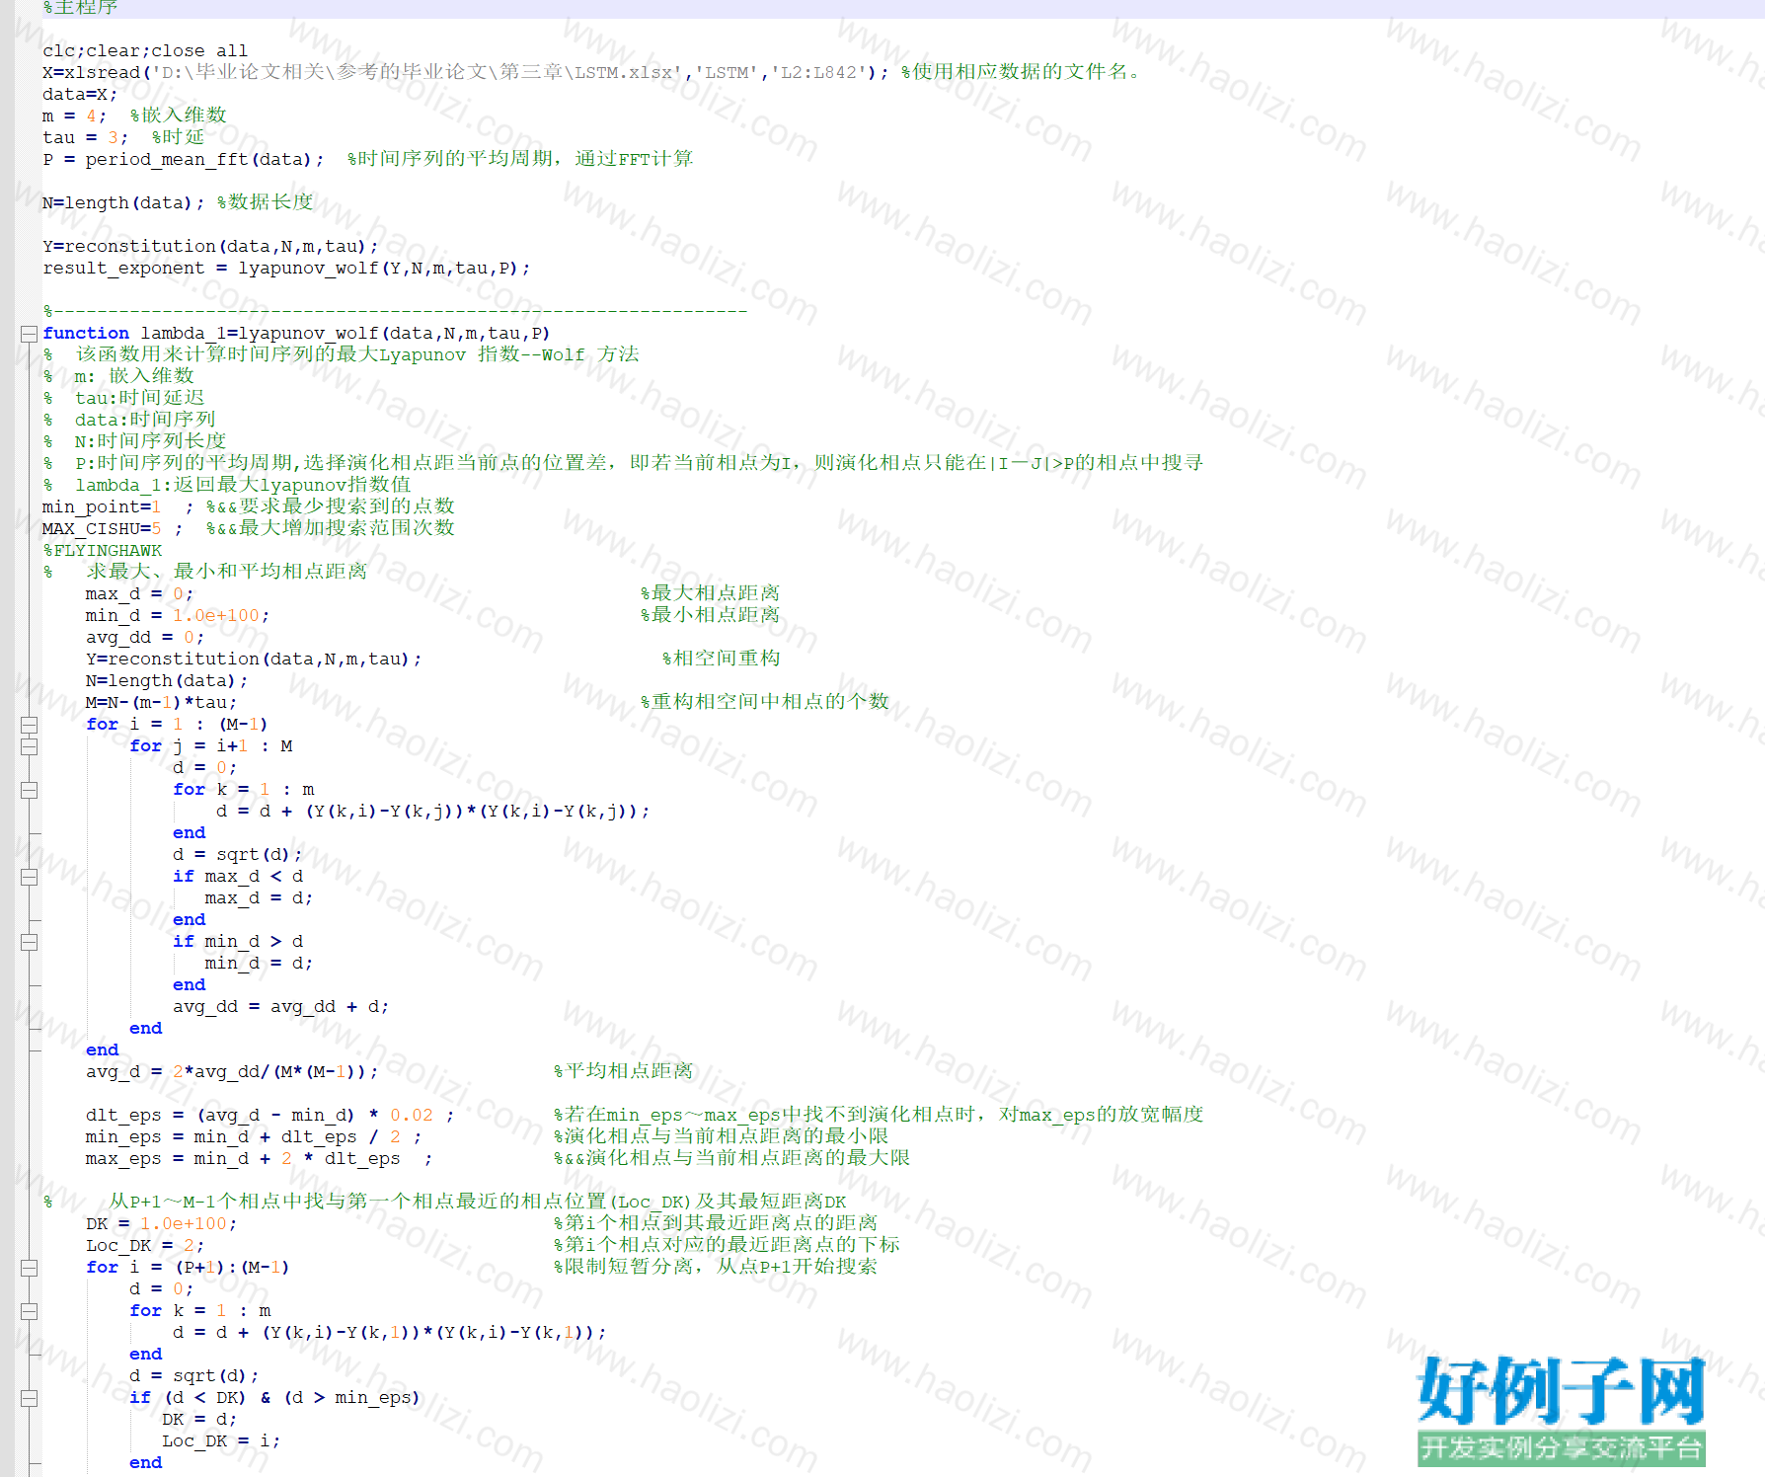Click the 'min_point=1' line
The image size is (1765, 1477).
pyautogui.click(x=249, y=506)
